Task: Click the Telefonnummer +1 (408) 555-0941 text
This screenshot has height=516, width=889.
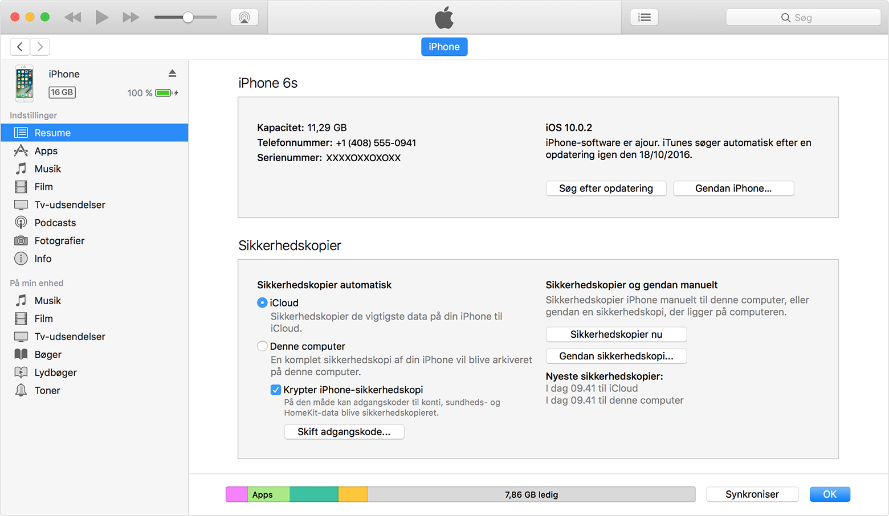Action: [336, 142]
